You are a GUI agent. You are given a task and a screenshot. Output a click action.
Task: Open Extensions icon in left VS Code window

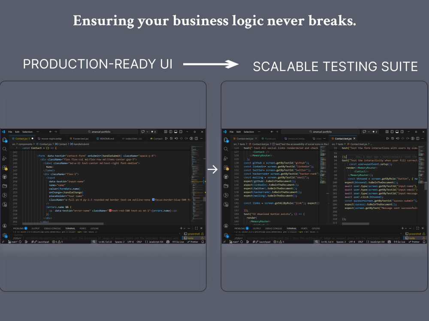click(x=5, y=168)
